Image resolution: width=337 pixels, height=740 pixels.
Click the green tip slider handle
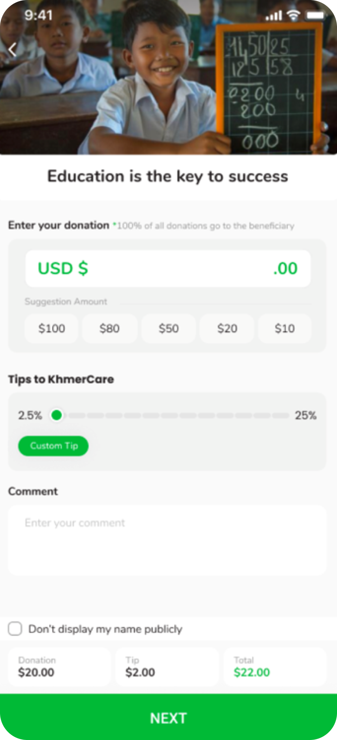[x=57, y=415]
